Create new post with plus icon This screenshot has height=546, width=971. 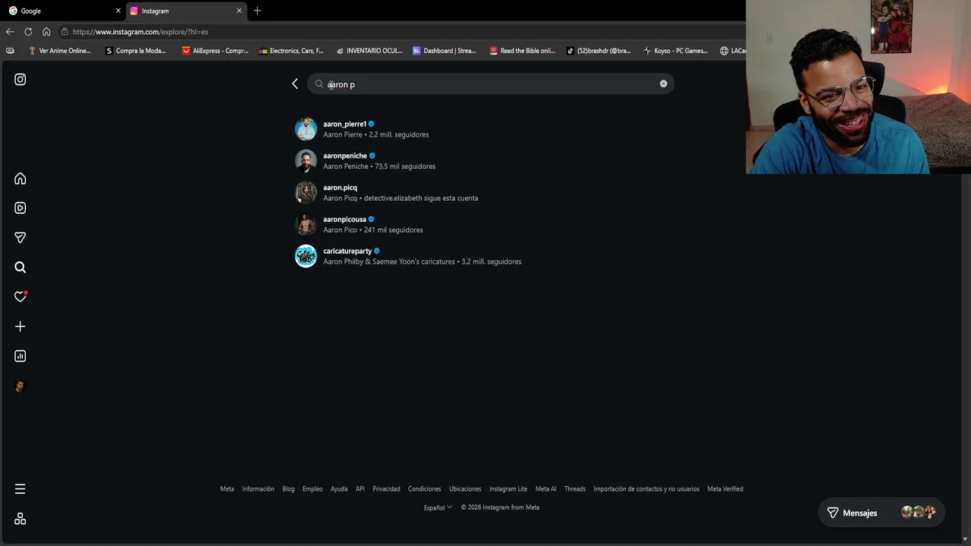pos(20,326)
